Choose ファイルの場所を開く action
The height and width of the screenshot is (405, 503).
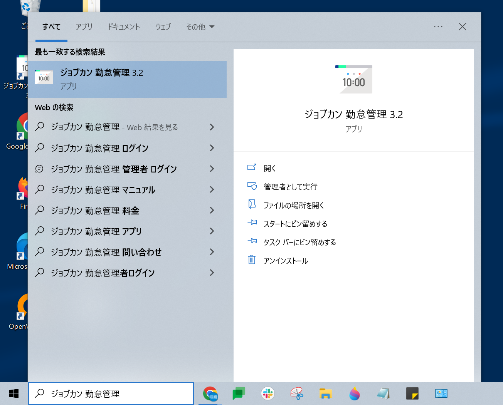[x=294, y=205]
